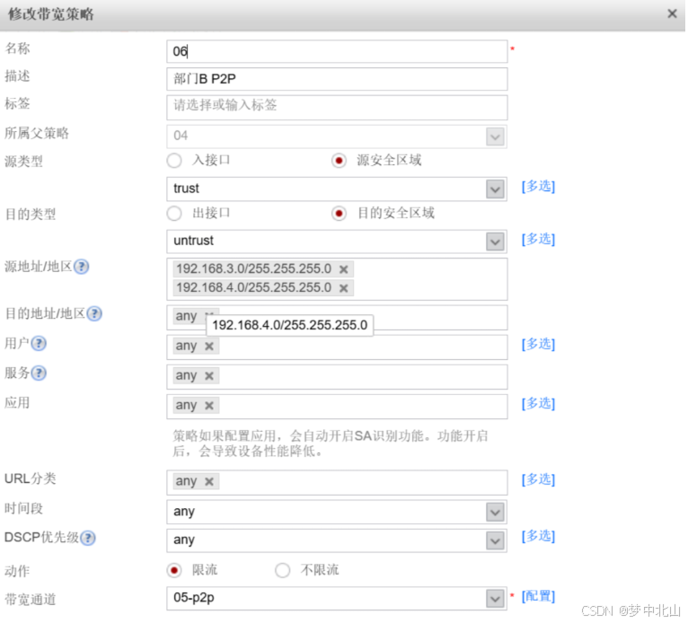Open the 带宽通道 dropdown showing 05-p2p

495,599
